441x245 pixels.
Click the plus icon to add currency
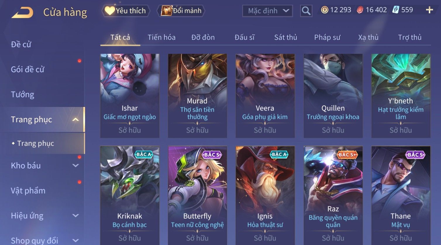pos(429,10)
